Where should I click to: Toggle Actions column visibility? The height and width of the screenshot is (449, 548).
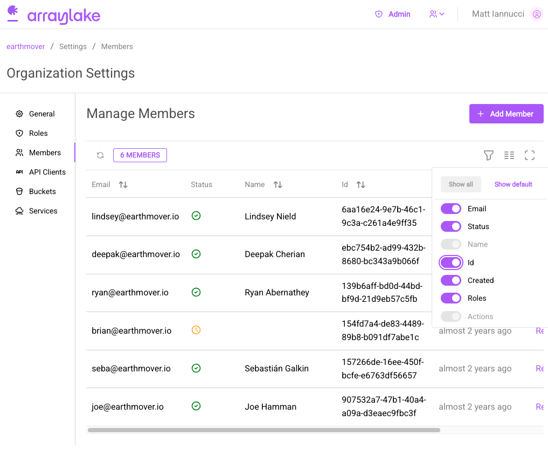point(451,316)
